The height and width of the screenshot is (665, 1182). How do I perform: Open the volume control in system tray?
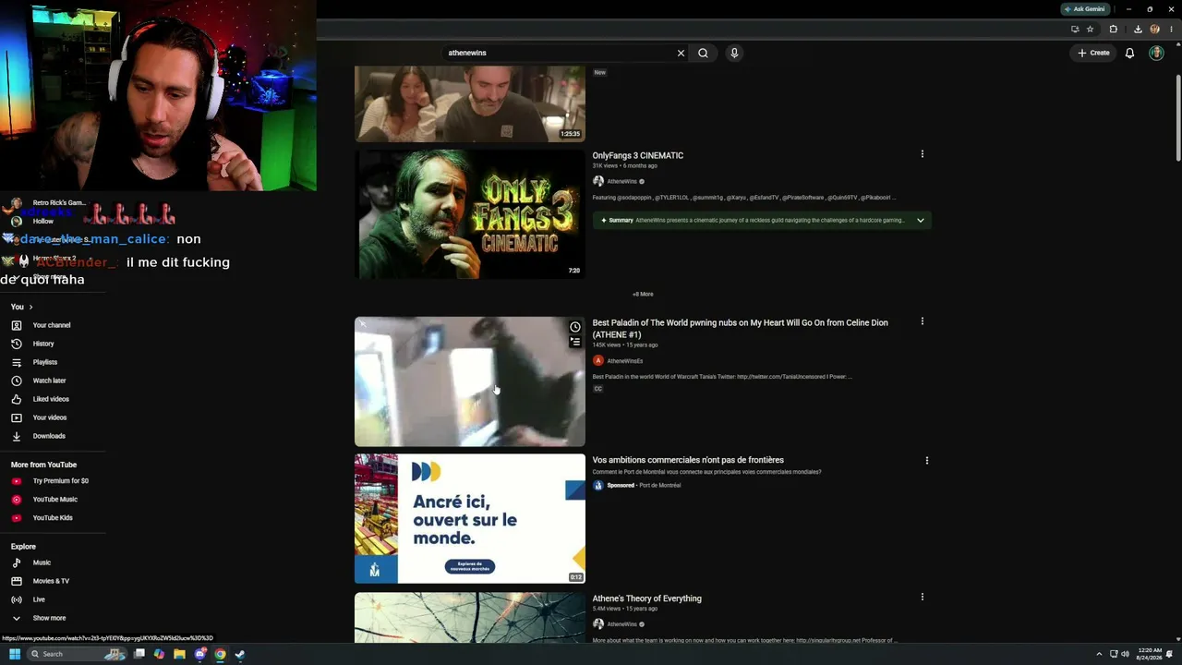tap(1125, 654)
